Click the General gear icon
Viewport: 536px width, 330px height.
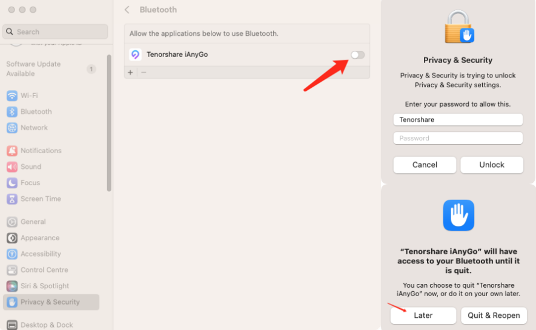(x=12, y=222)
